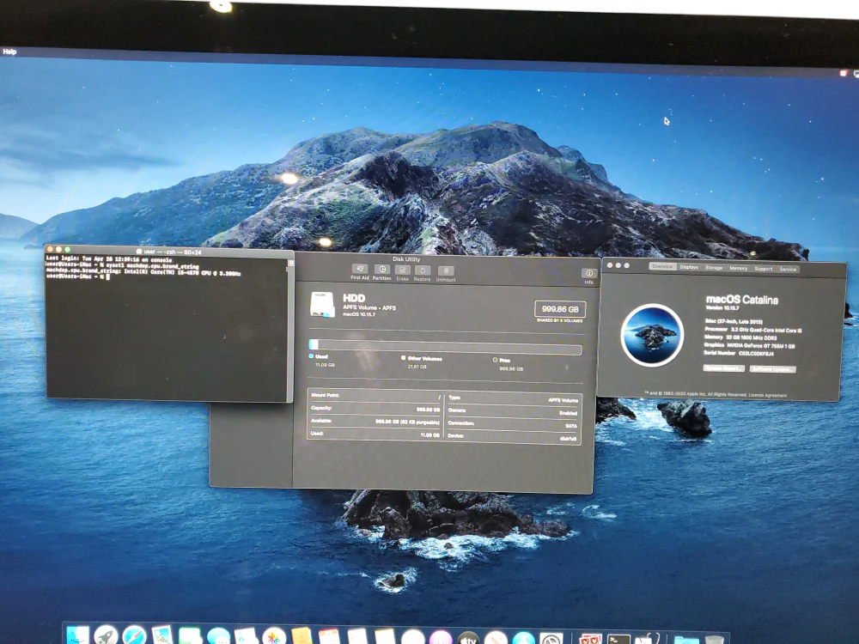Viewport: 859px width, 644px height.
Task: Click the 'iMac (27-inch, Late 2013)' text
Action: coord(734,321)
